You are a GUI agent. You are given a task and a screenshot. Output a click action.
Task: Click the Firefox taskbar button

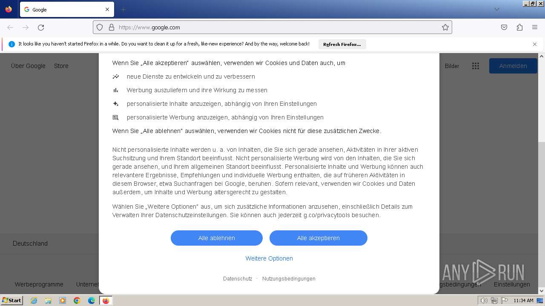point(106,300)
